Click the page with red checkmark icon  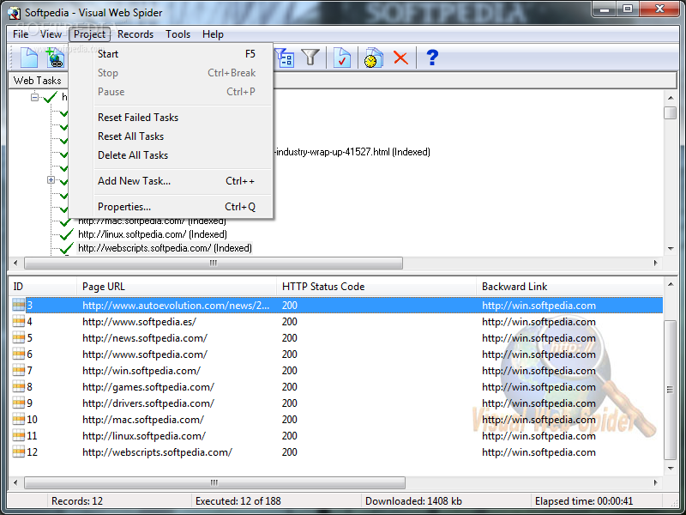[341, 58]
